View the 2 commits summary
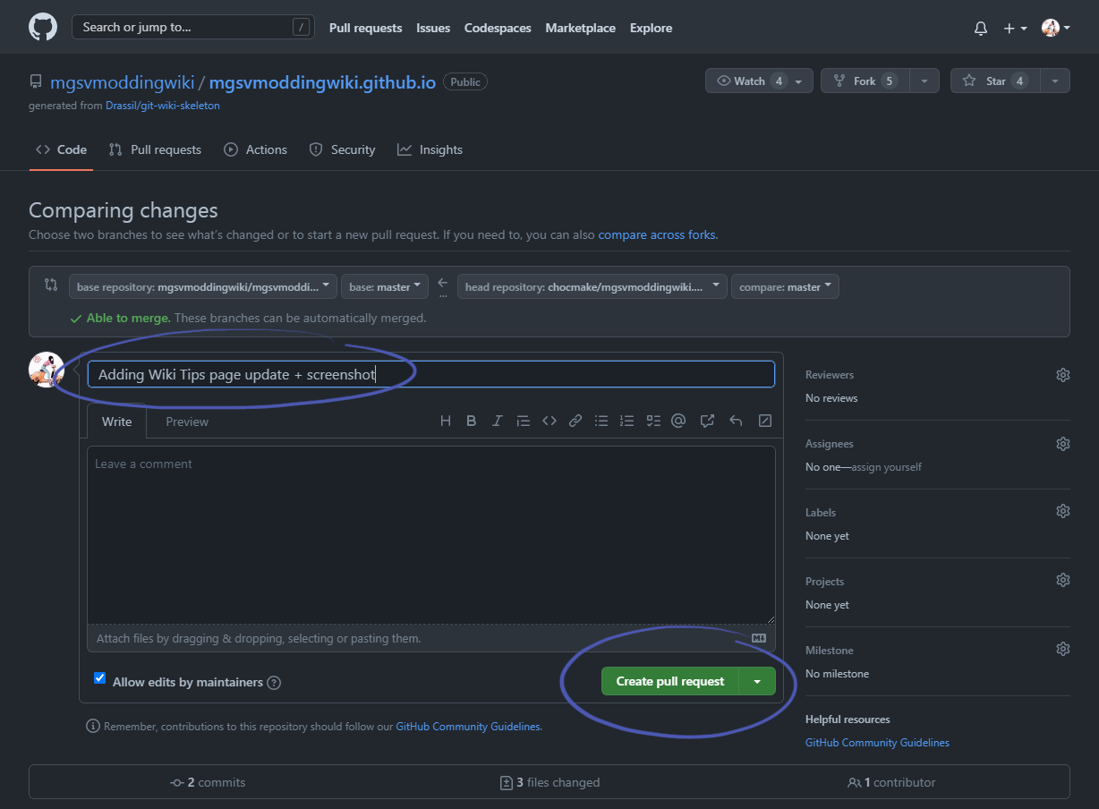Screen dimensions: 1099x809 (208, 782)
